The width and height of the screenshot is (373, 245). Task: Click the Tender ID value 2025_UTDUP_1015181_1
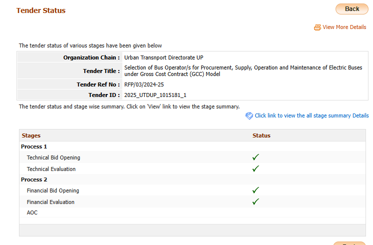(155, 95)
